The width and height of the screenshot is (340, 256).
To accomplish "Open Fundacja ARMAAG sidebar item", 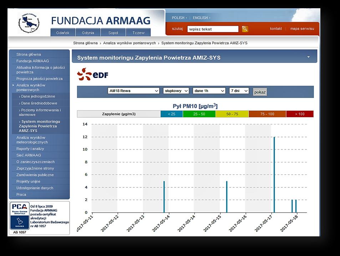I will (32, 61).
